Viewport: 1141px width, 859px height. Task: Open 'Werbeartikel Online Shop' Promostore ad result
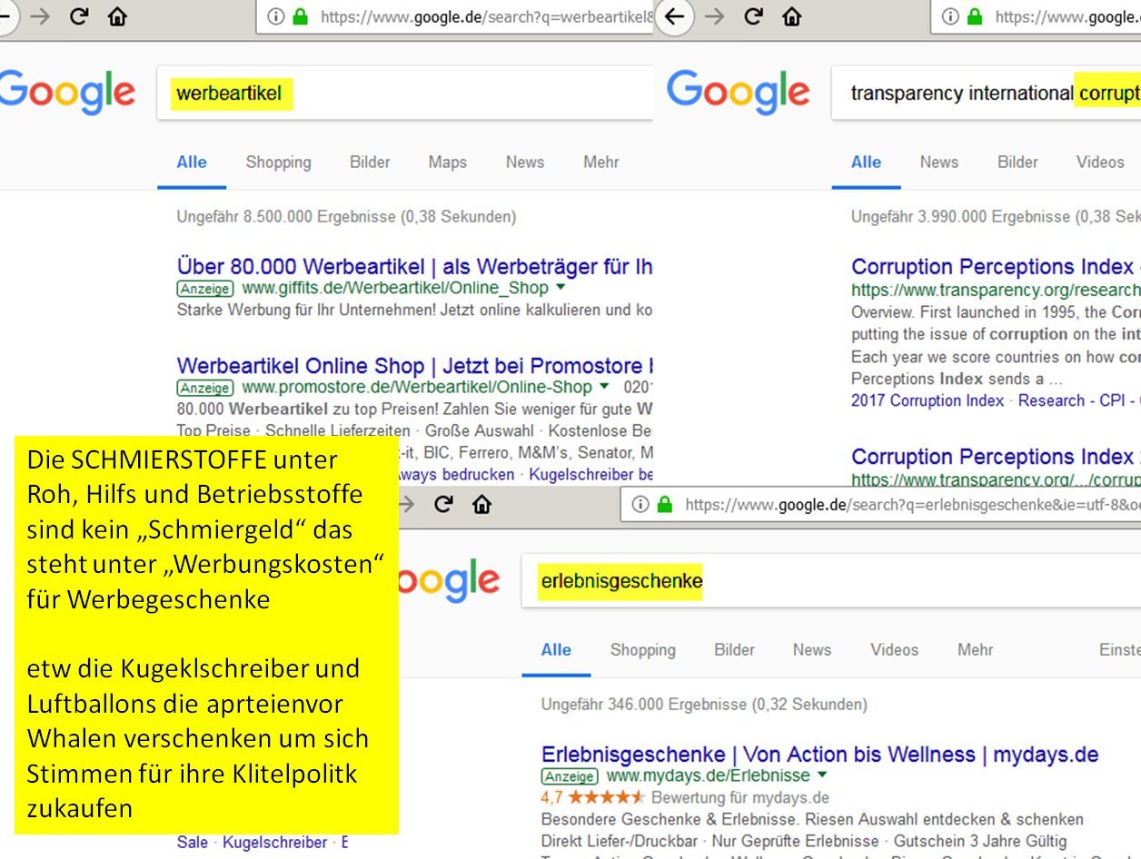tap(414, 366)
